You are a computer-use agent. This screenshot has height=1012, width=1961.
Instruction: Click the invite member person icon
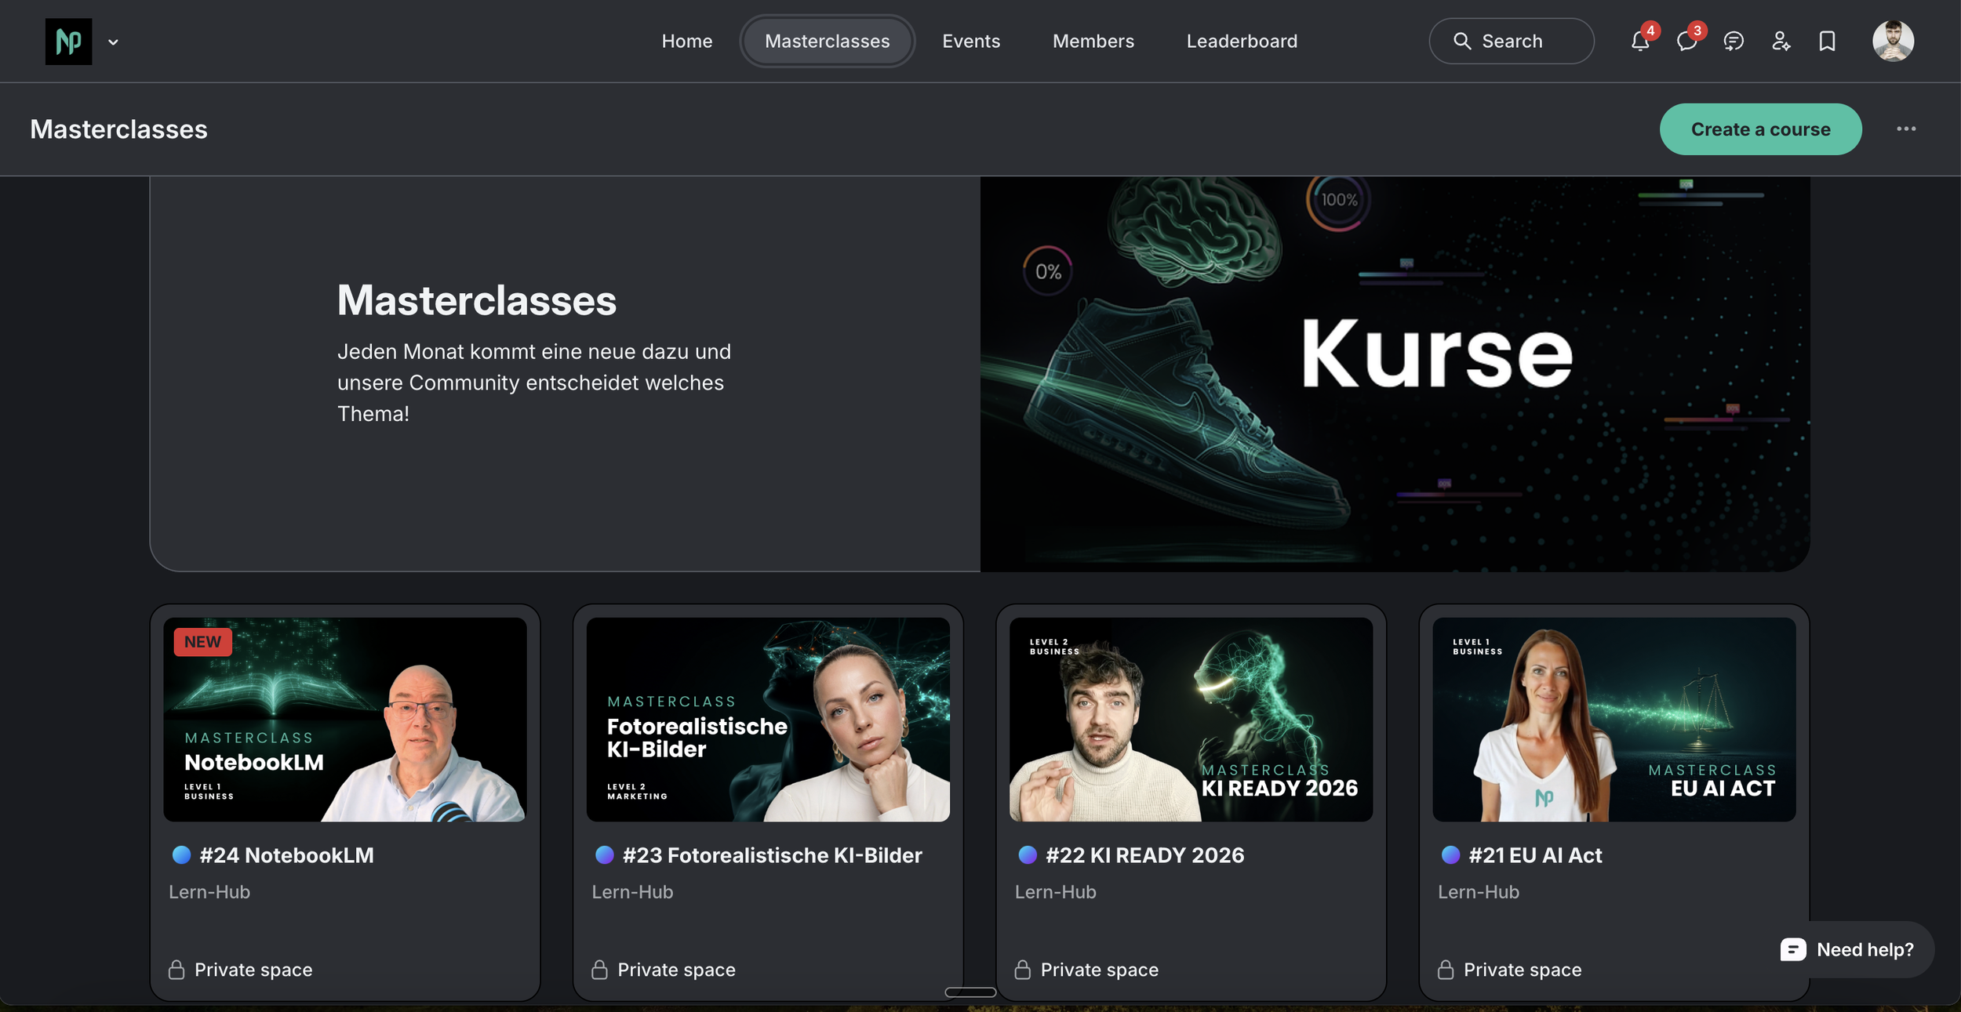pos(1781,42)
